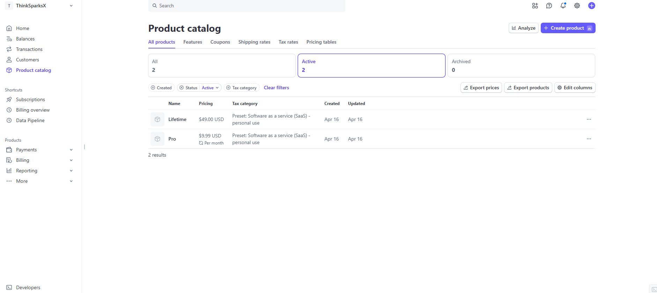Screen dimensions: 657x293
Task: Switch to the All products tab
Action: (x=162, y=42)
